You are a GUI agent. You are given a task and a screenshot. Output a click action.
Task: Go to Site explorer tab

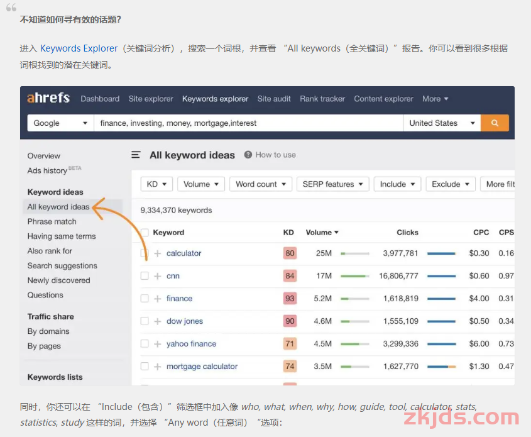(x=151, y=99)
